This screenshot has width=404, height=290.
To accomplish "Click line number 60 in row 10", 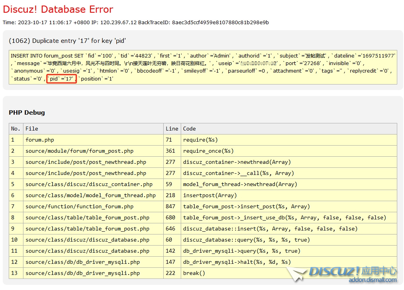I will point(169,240).
